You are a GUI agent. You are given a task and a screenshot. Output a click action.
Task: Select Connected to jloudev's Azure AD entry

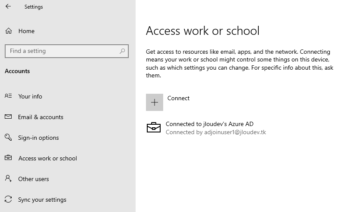(206, 128)
